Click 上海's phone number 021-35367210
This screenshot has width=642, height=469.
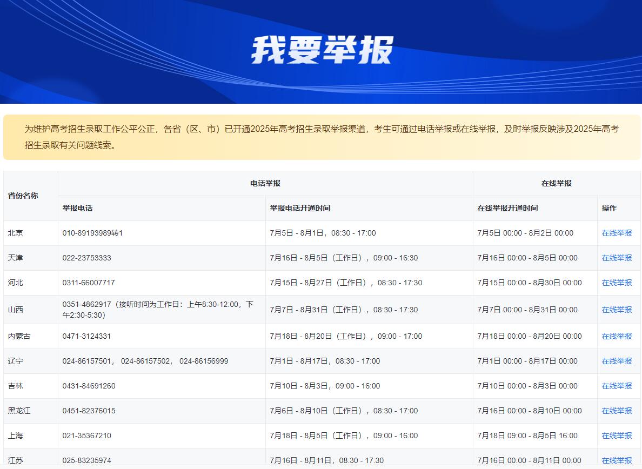(86, 435)
